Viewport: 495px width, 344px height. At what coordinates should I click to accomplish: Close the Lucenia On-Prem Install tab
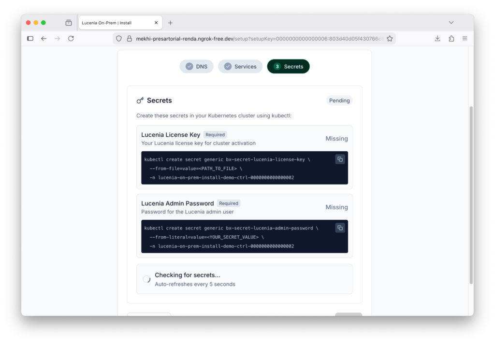pyautogui.click(x=156, y=23)
